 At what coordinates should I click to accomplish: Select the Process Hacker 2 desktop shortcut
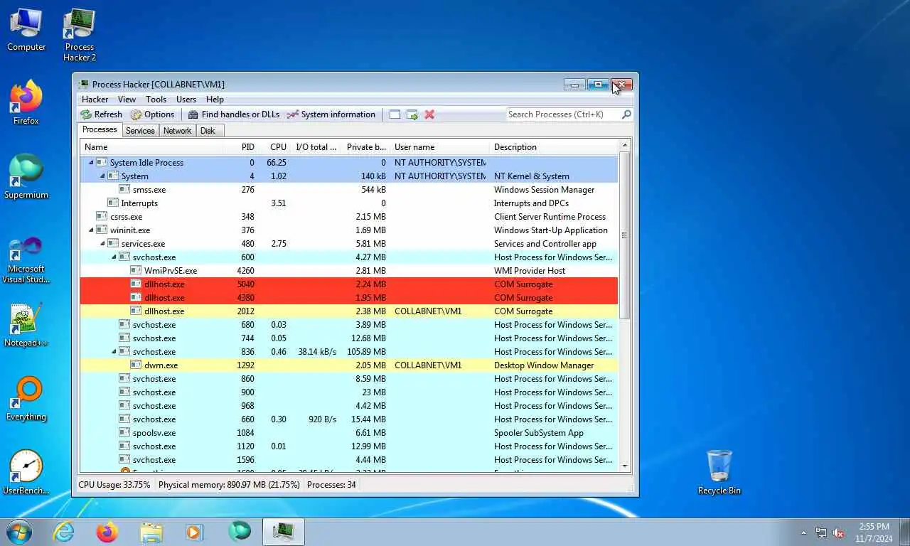pos(79,36)
